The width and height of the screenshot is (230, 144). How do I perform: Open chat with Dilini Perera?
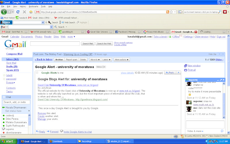click(x=12, y=119)
